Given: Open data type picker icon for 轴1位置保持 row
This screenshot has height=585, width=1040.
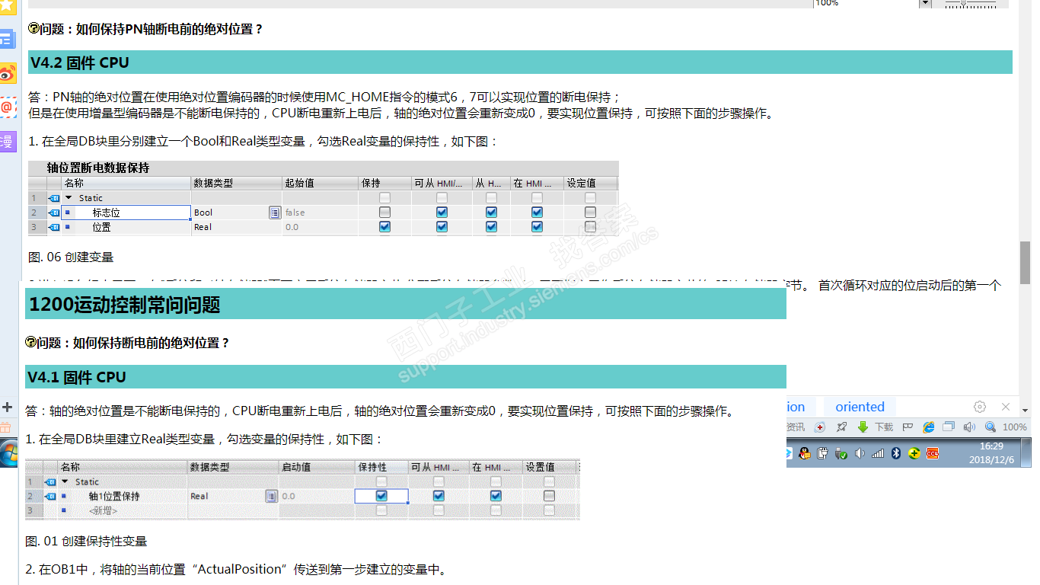Looking at the screenshot, I should 271,496.
